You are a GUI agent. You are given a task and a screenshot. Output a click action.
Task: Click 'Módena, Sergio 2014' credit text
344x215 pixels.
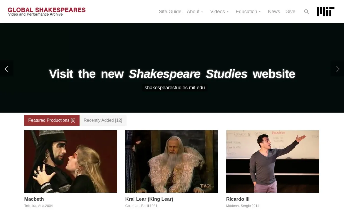(243, 206)
